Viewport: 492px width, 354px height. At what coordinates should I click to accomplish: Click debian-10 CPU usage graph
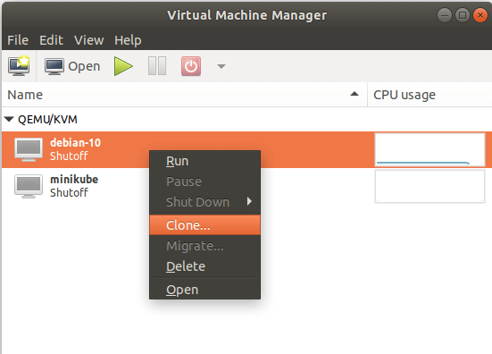429,149
